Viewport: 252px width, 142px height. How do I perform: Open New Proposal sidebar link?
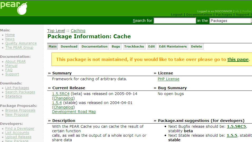pyautogui.click(x=17, y=115)
